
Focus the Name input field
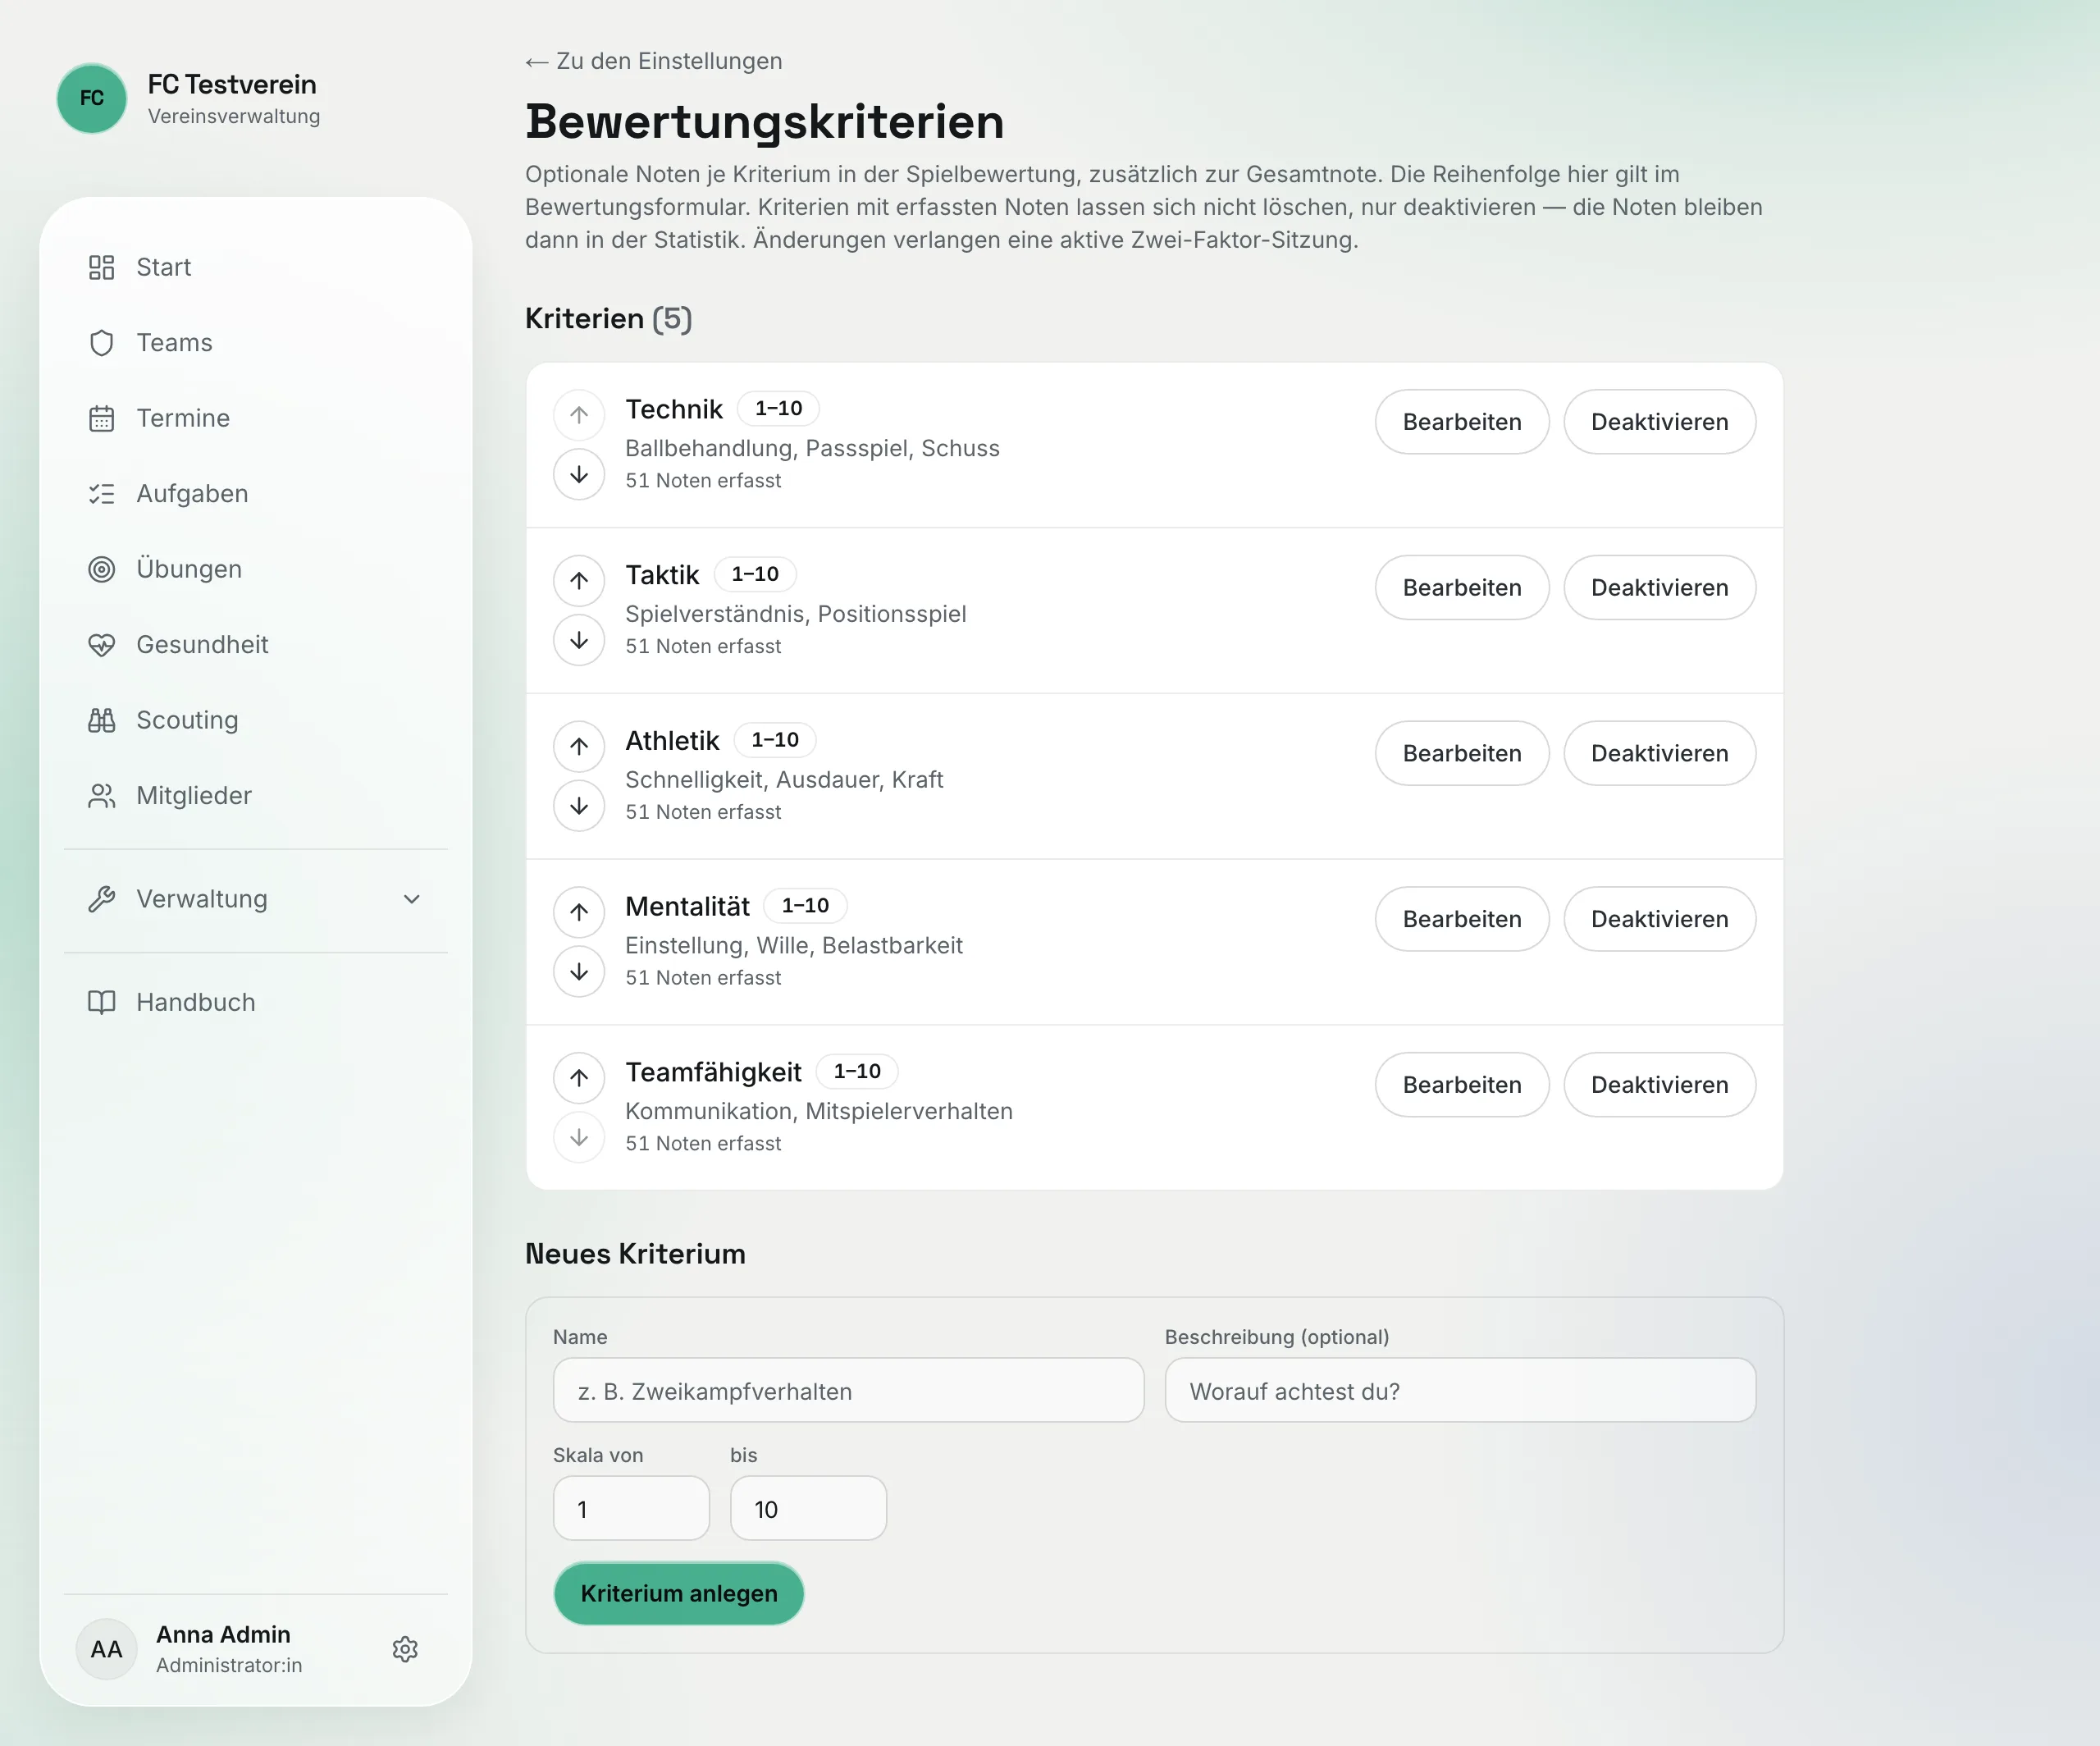848,1390
